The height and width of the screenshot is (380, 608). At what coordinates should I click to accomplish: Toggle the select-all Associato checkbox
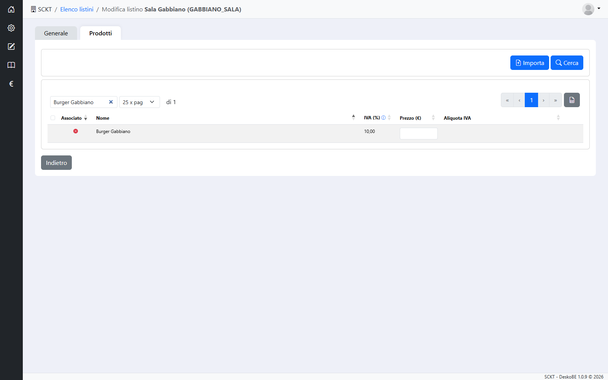tap(53, 118)
